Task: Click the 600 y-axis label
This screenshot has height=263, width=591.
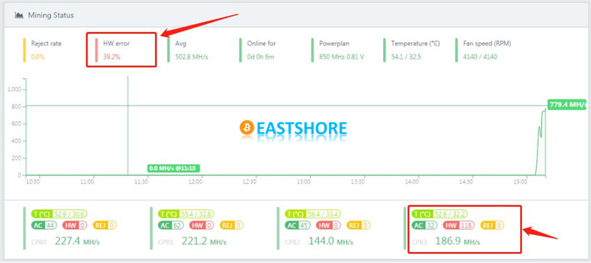Action: 17,124
